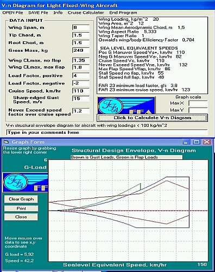Click the Cruise Speed Vc result line
The image size is (215, 272).
click(x=131, y=61)
